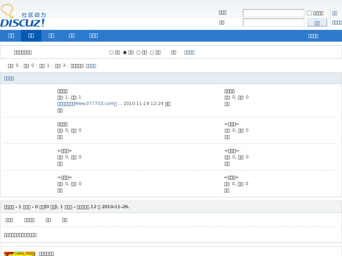342x256 pixels.
Task: Open the fourth item in the navigation bar
Action: click(x=72, y=36)
